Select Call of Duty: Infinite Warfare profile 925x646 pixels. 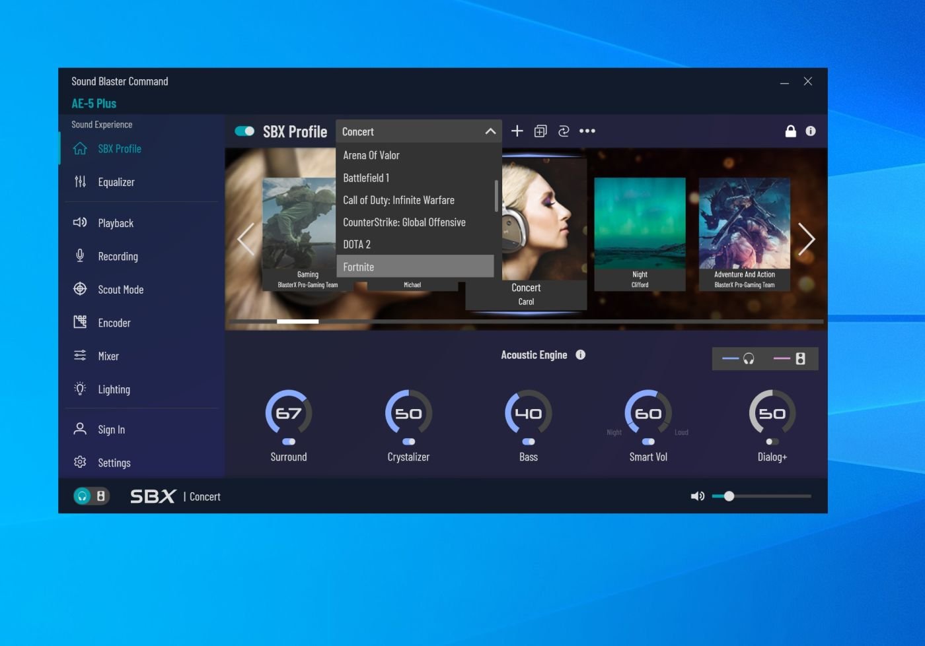pos(415,200)
